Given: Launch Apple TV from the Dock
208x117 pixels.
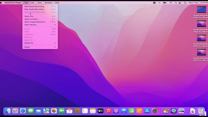Looking at the screenshot, I should (100, 111).
